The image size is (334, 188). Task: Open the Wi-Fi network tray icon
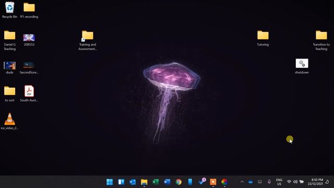[x=289, y=182]
